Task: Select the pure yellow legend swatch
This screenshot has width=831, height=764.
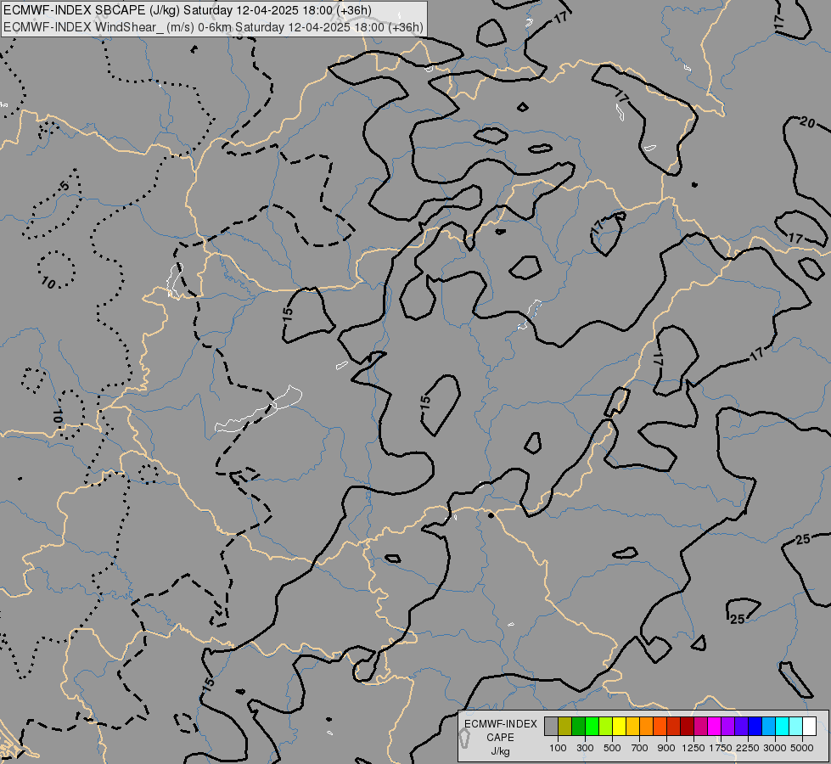Action: pyautogui.click(x=619, y=726)
